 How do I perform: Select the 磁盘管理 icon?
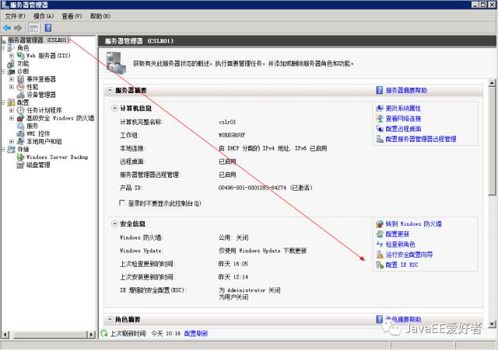click(x=21, y=165)
